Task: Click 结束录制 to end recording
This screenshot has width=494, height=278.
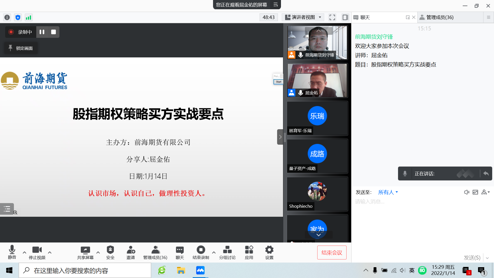Action: pyautogui.click(x=201, y=252)
